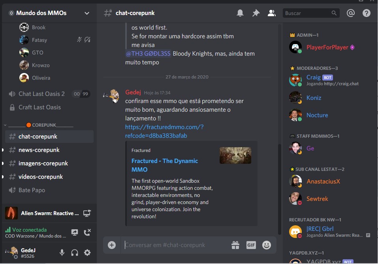
Task: Open fracturedmmo.com referral link
Action: click(164, 131)
